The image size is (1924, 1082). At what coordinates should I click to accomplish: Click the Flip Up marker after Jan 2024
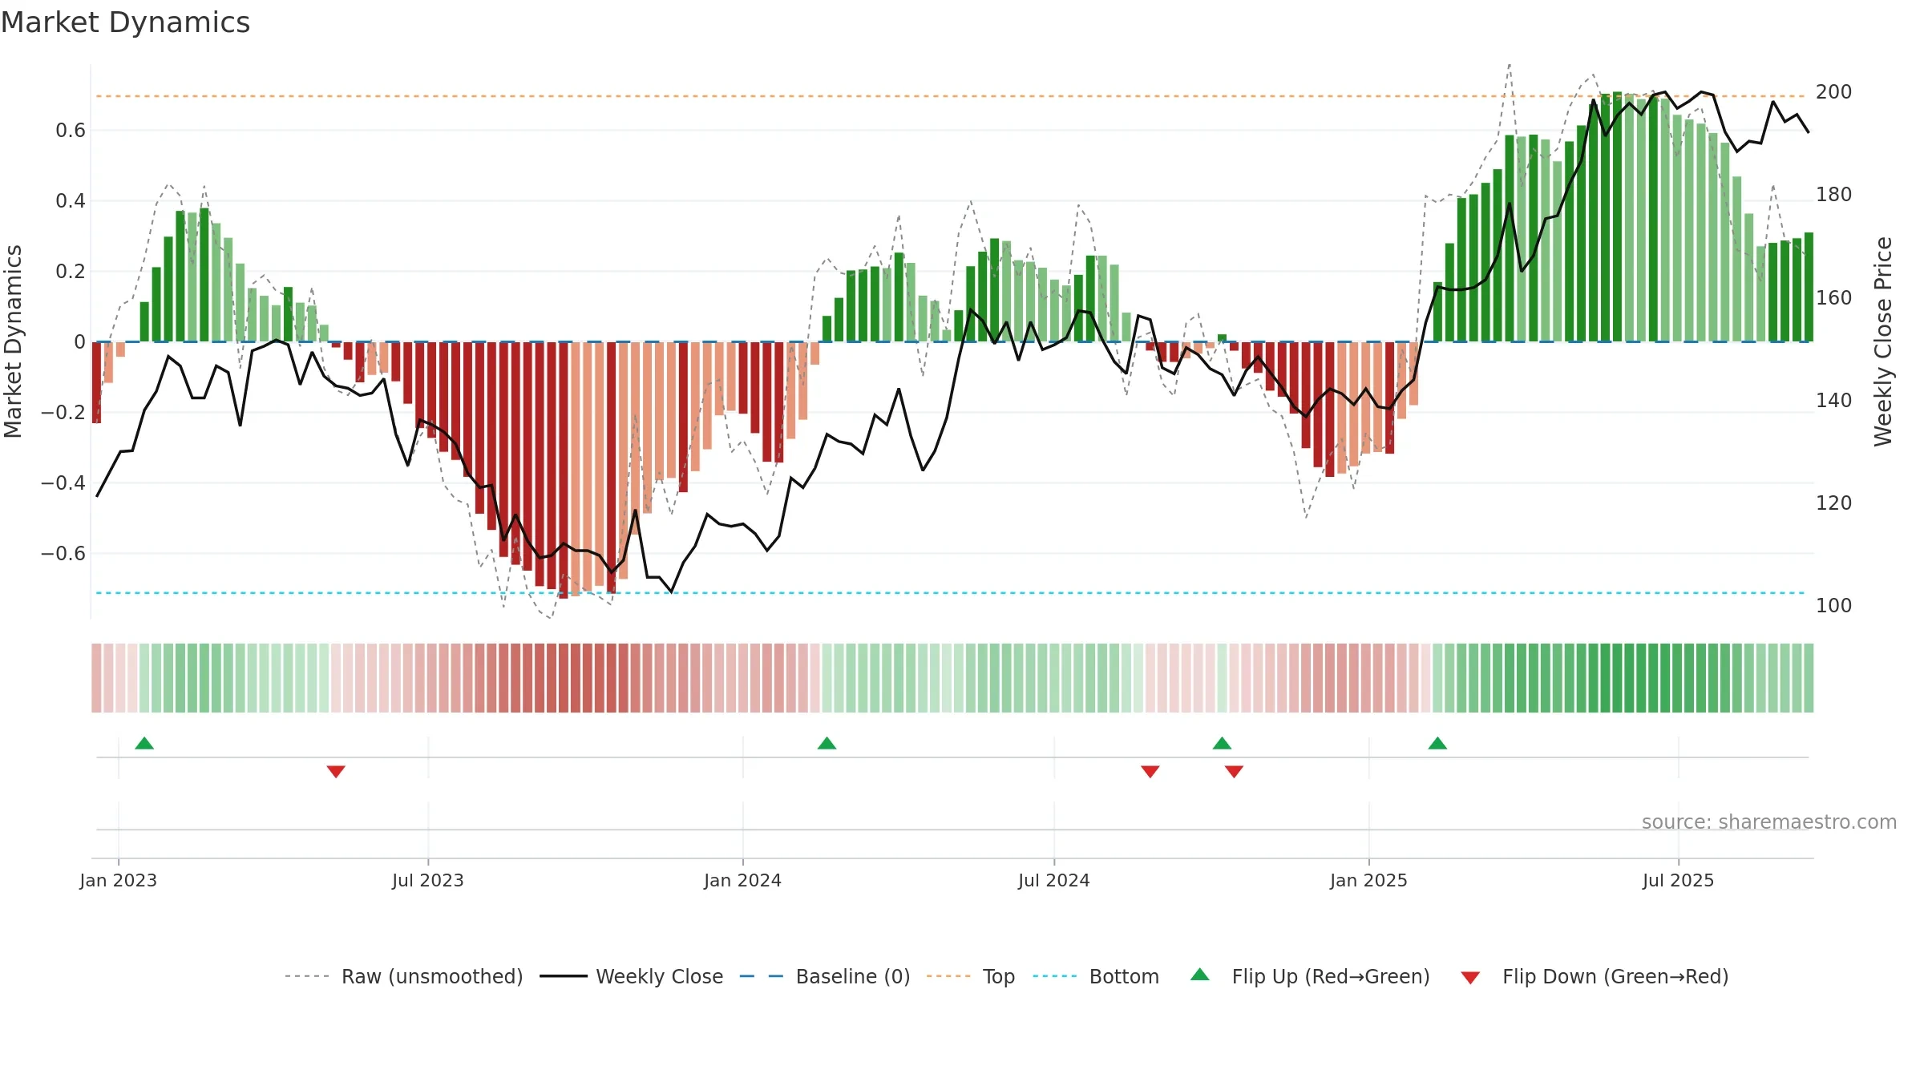pyautogui.click(x=827, y=743)
